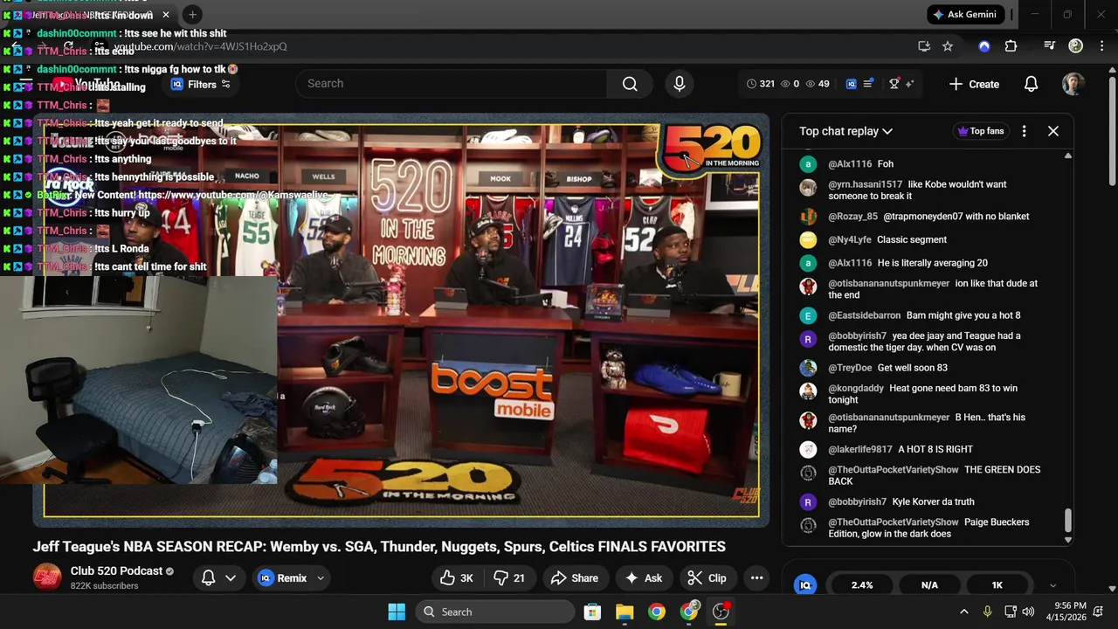Expand vidIQ panel chevron
Image resolution: width=1118 pixels, height=629 pixels.
coord(1052,586)
